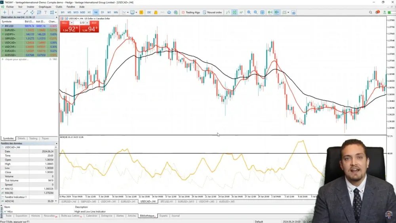
Task: Click the 0.10 lot volume field
Action: tap(80, 23)
